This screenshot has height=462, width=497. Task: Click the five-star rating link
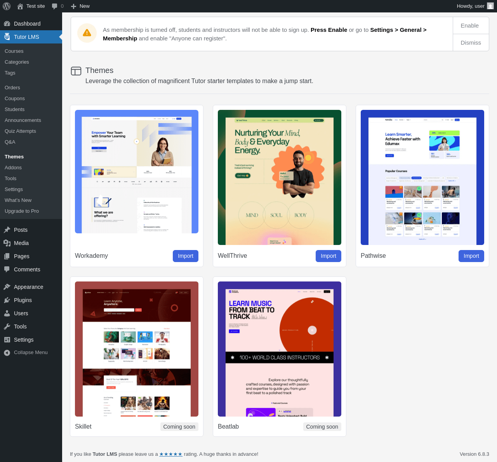171,454
